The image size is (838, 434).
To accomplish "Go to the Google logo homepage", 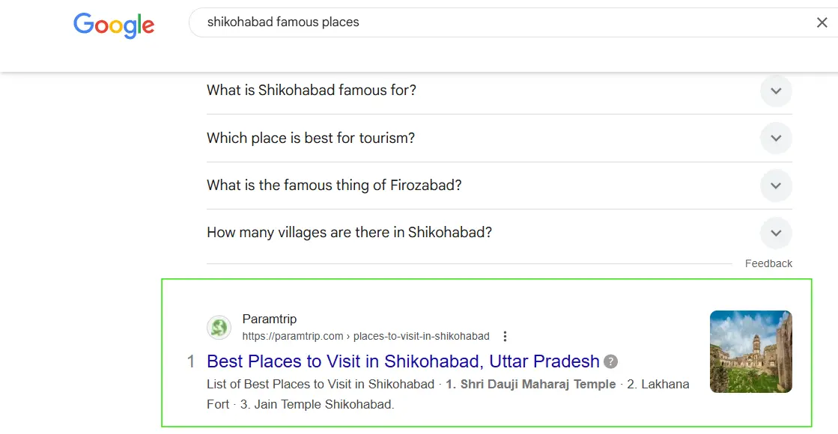I will 114,25.
